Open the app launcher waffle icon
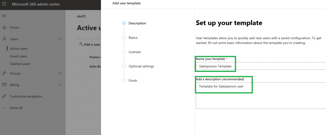The height and width of the screenshot is (135, 326). pos(4,4)
